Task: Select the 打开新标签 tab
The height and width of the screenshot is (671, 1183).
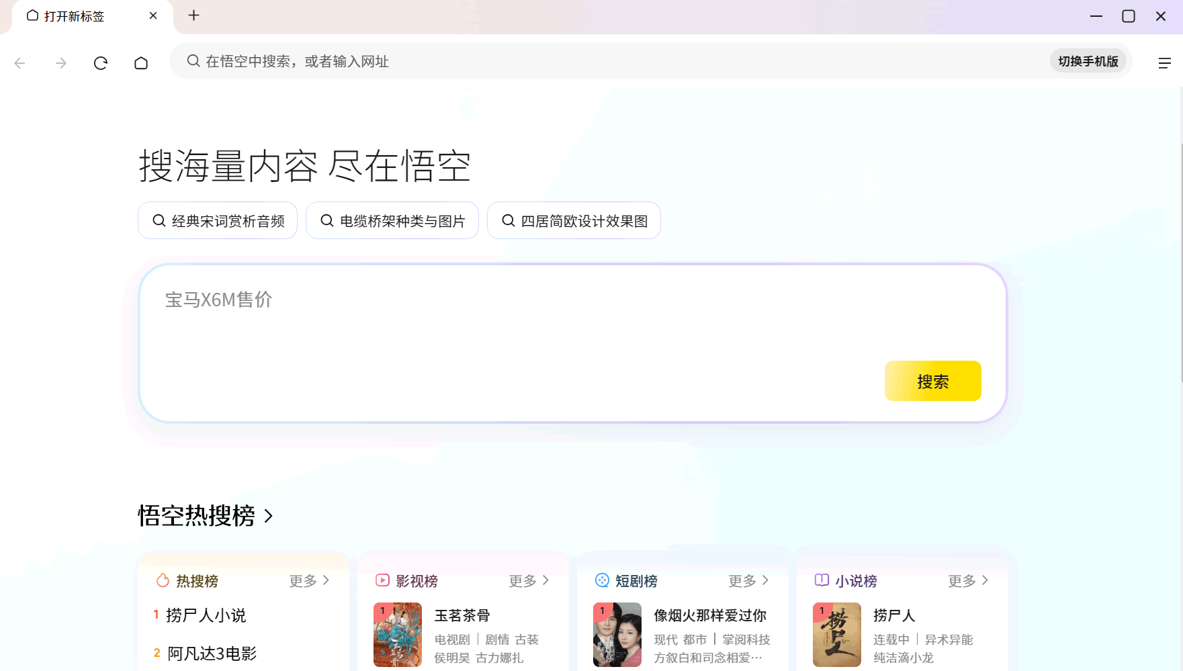Action: click(x=74, y=16)
